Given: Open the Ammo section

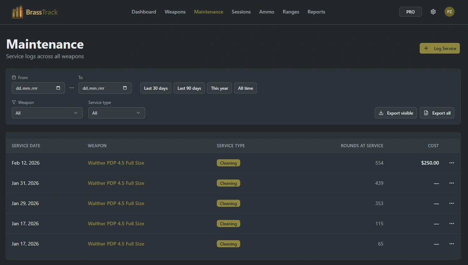Looking at the screenshot, I should (x=266, y=12).
